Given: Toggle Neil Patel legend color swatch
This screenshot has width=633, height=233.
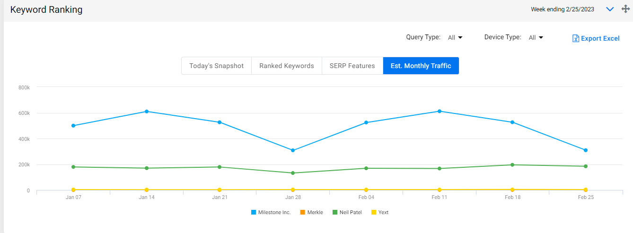Looking at the screenshot, I should (x=335, y=213).
